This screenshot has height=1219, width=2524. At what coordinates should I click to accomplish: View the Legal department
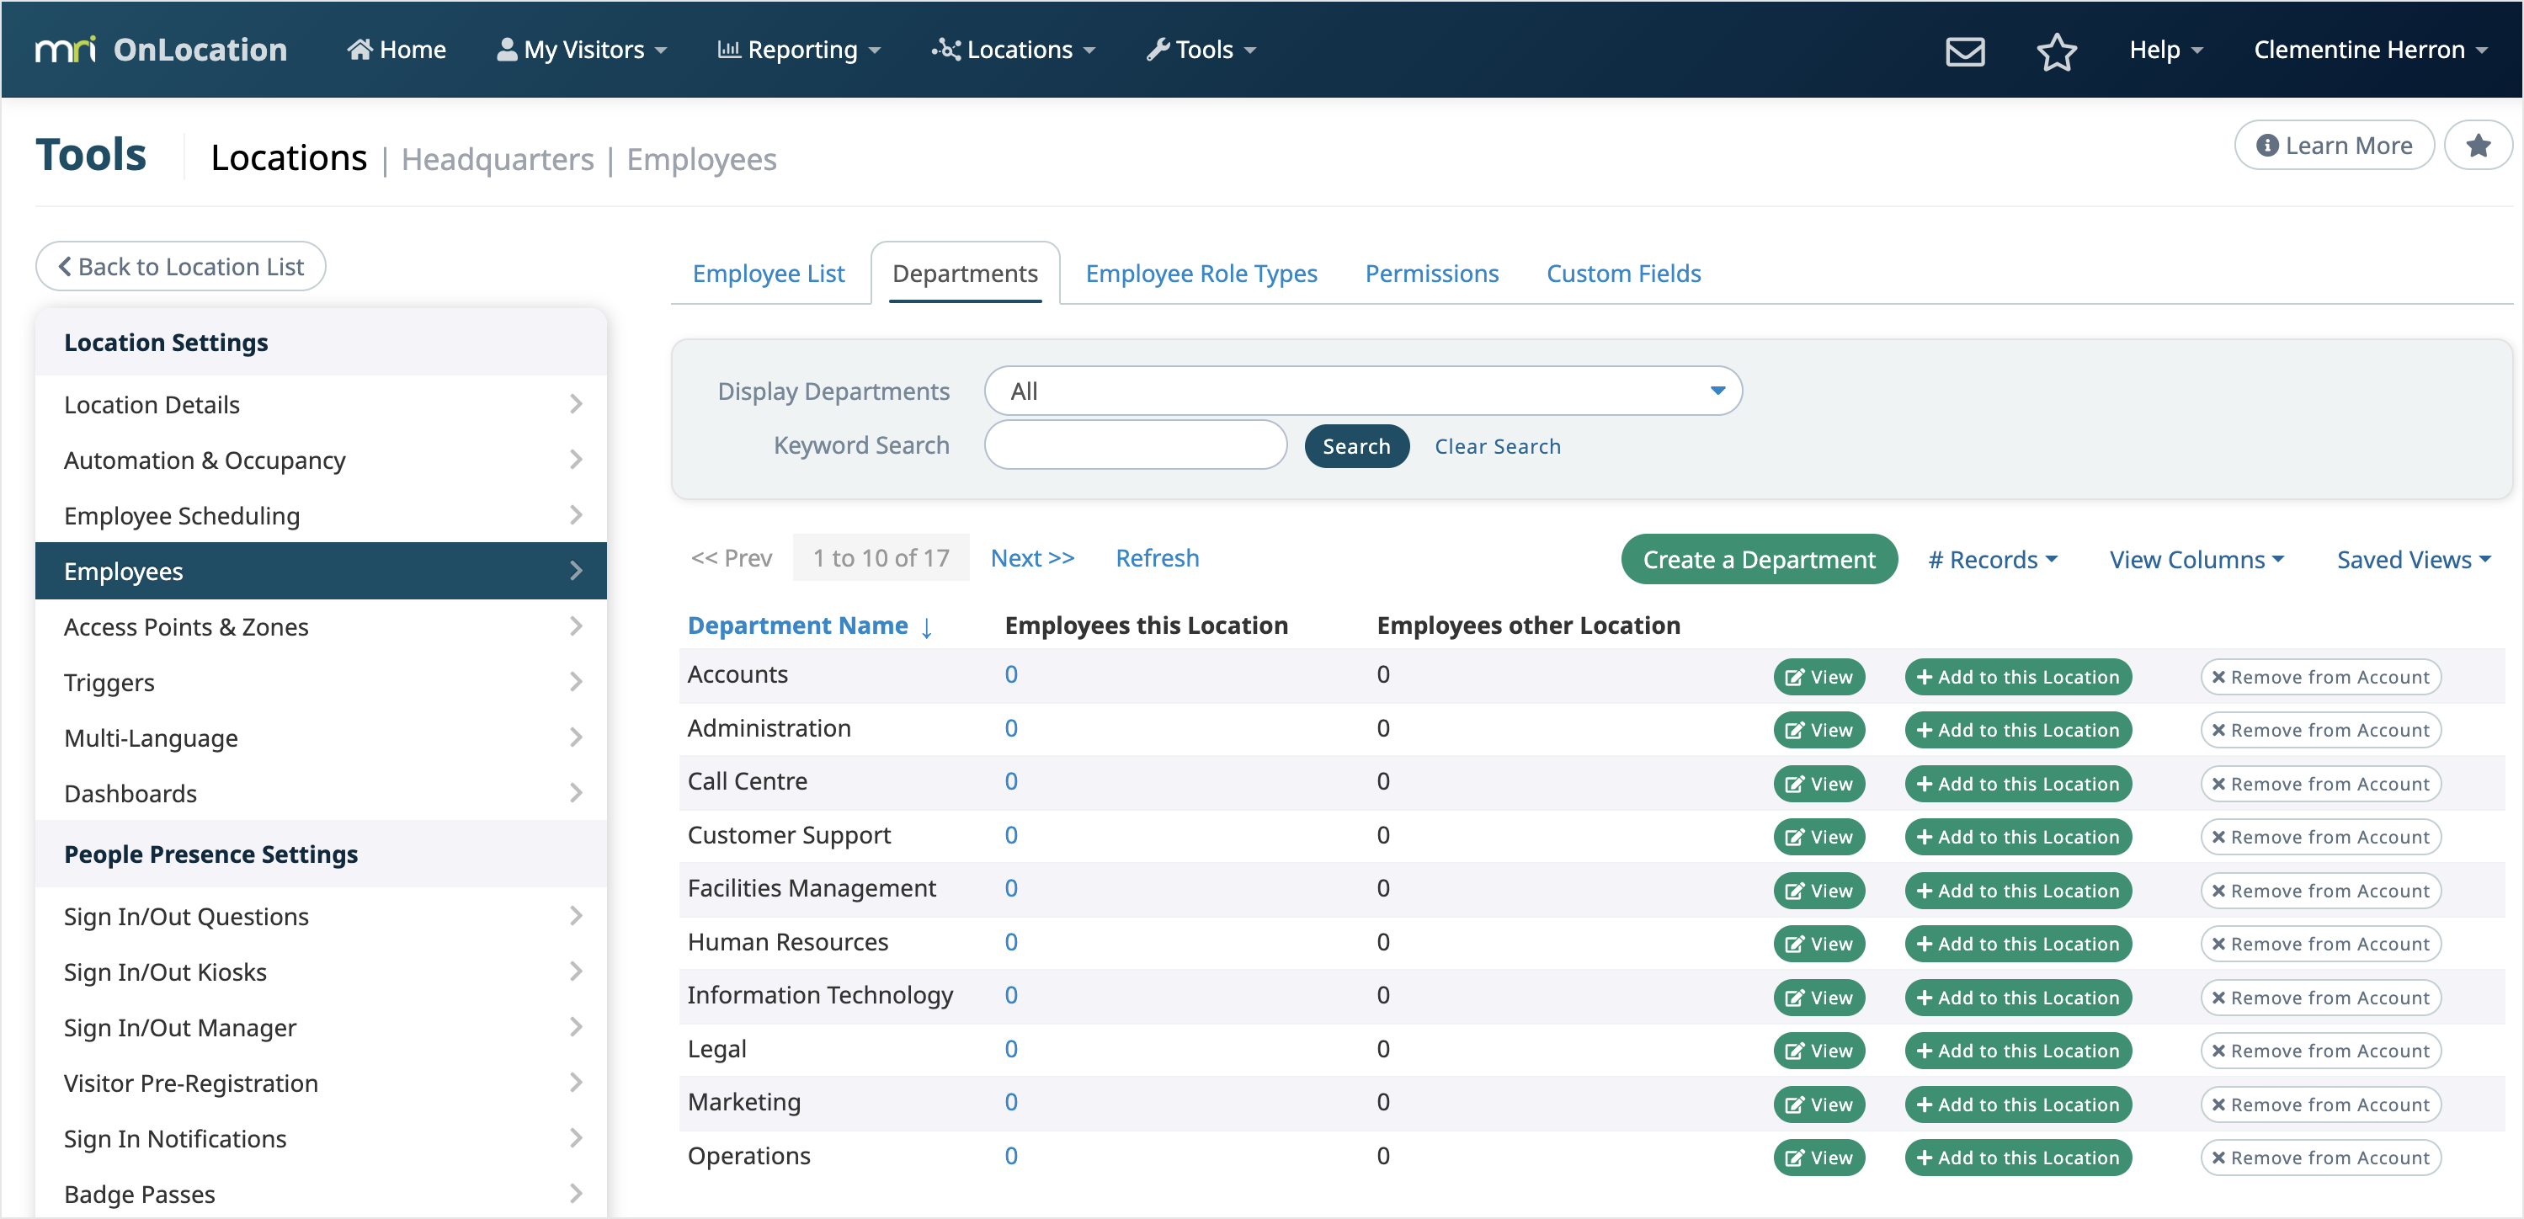point(1818,1051)
